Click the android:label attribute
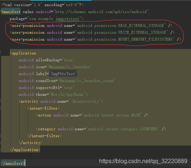The image size is (191, 168). click(33, 74)
